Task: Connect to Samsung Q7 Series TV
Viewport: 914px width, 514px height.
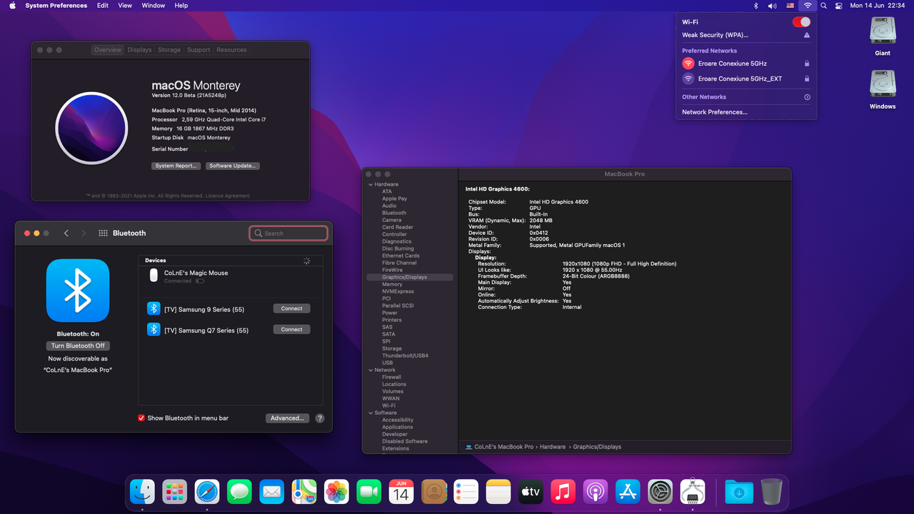Action: 291,329
